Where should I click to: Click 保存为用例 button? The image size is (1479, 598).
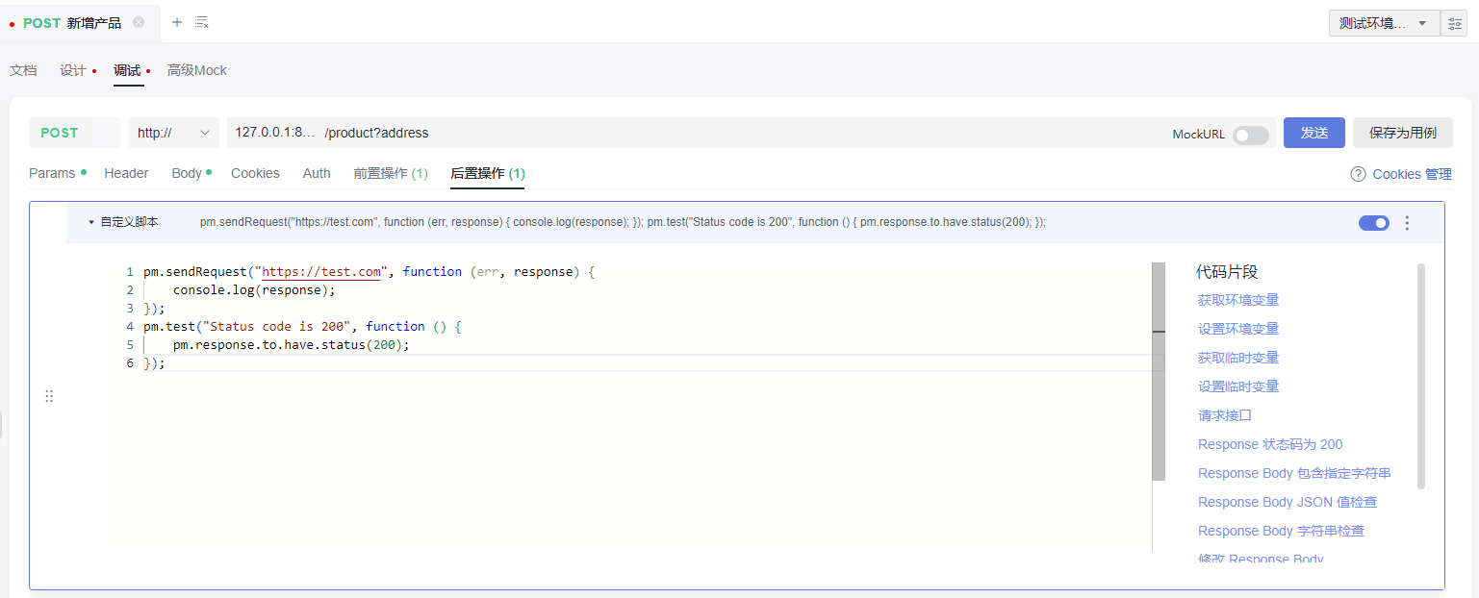1402,133
